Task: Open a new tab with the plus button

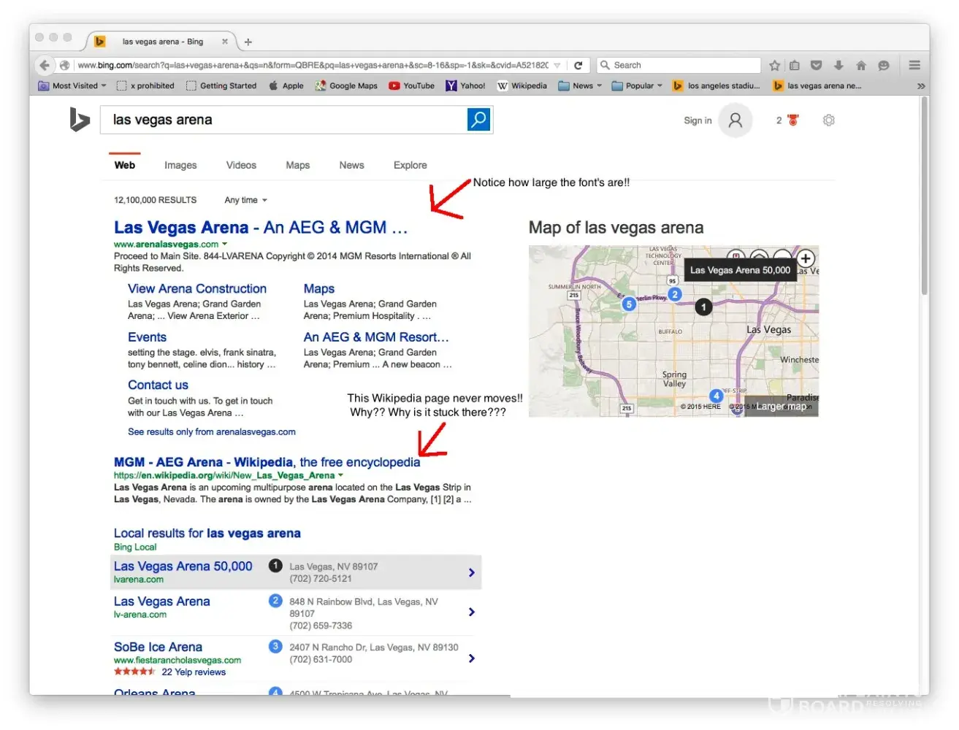Action: (248, 42)
